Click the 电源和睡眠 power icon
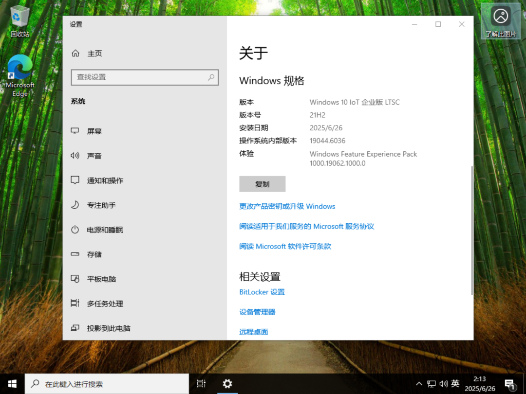This screenshot has width=526, height=394. point(75,230)
